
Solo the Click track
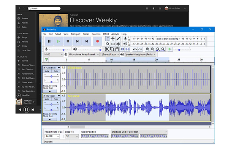tap(56, 71)
